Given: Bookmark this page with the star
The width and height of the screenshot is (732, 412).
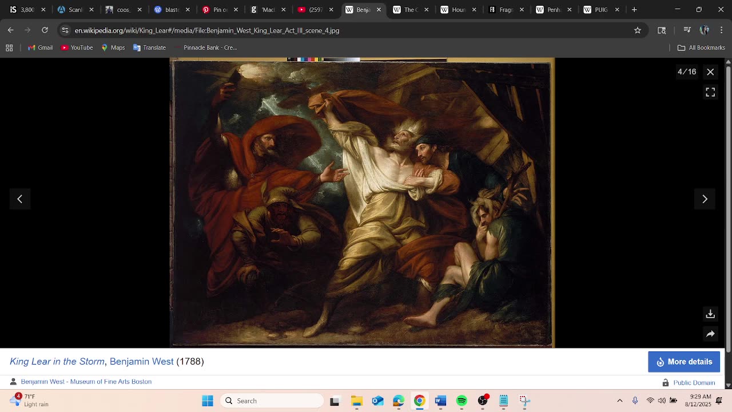Looking at the screenshot, I should click(638, 30).
